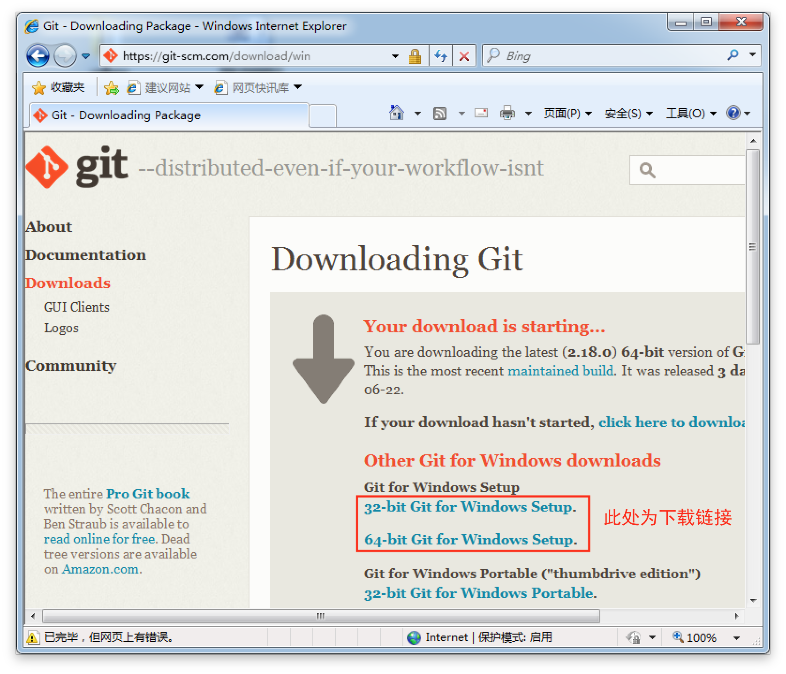
Task: Click 32-bit Git for Windows Setup link
Action: pyautogui.click(x=468, y=507)
